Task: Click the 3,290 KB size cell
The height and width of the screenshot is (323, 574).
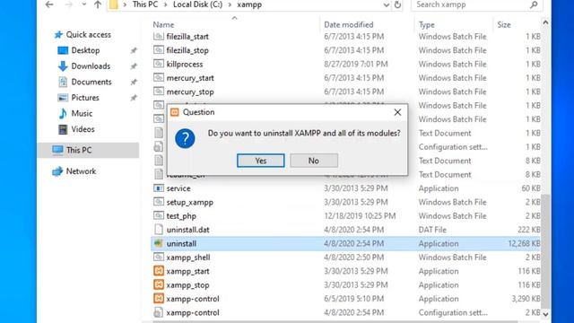Action: point(526,299)
